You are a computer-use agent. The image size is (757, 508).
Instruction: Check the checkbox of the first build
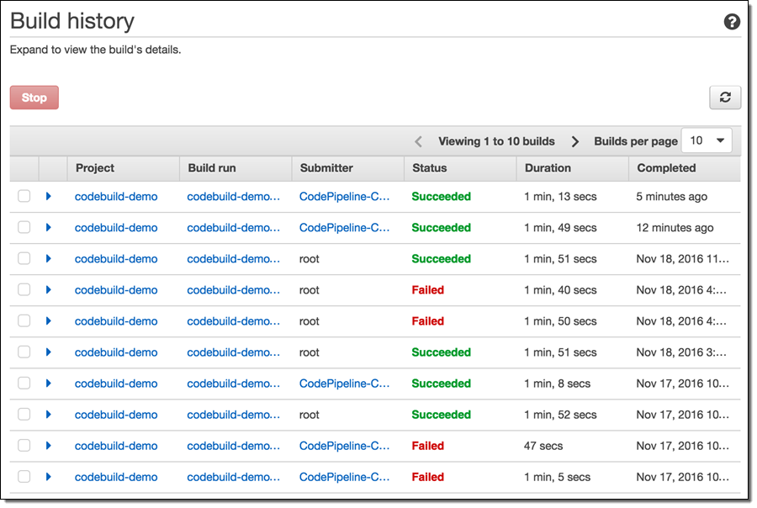tap(24, 196)
